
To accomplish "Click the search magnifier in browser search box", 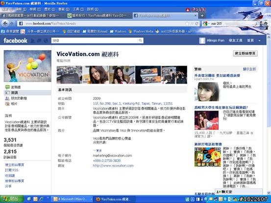I will (x=257, y=23).
